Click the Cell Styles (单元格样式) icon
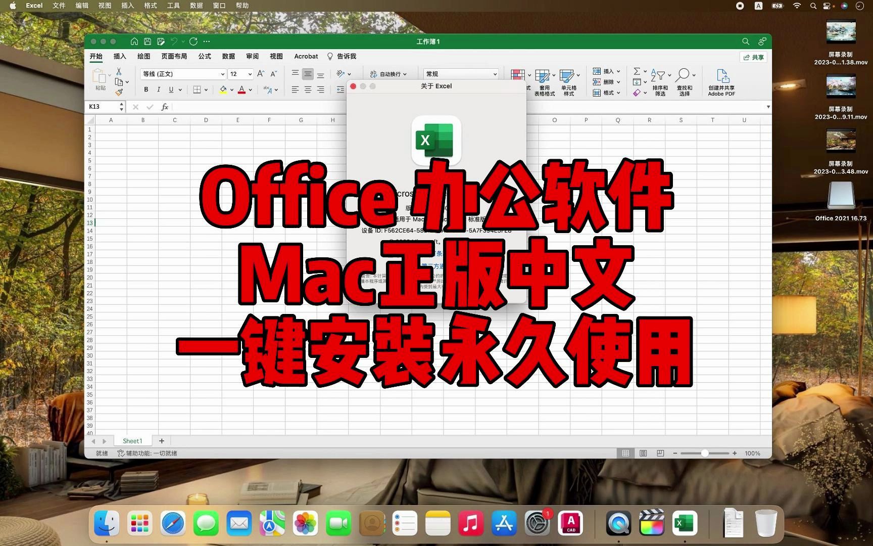Image resolution: width=873 pixels, height=546 pixels. coord(568,82)
